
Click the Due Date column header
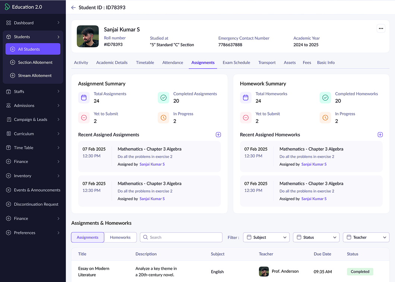[322, 254]
